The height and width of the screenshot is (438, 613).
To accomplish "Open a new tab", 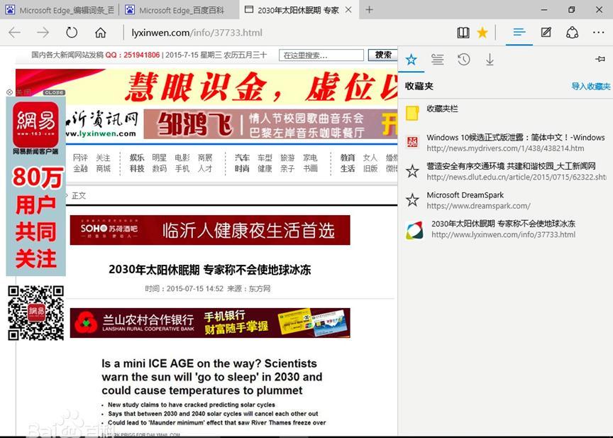I will [369, 10].
